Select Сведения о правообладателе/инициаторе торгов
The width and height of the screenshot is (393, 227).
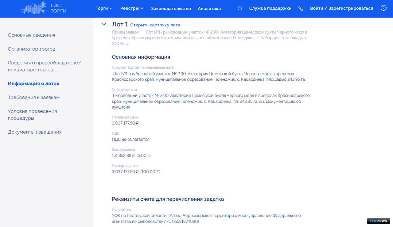coord(44,66)
